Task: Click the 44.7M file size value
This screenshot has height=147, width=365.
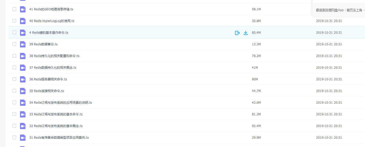Action: [256, 91]
